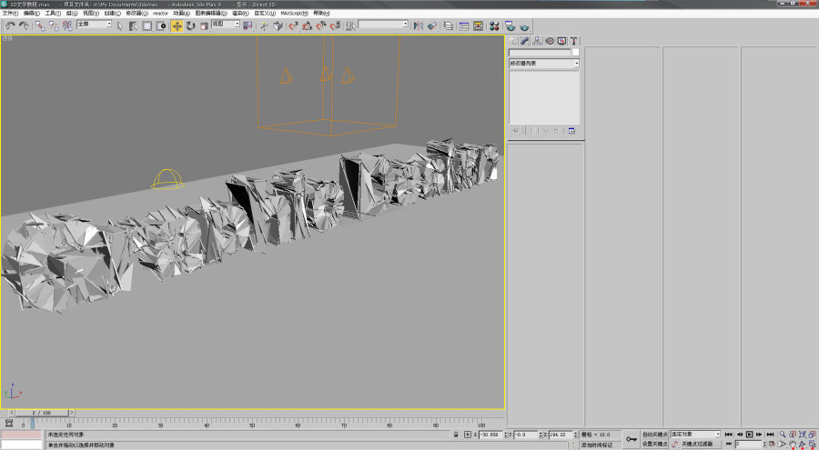Click the Align tool icon

point(431,25)
